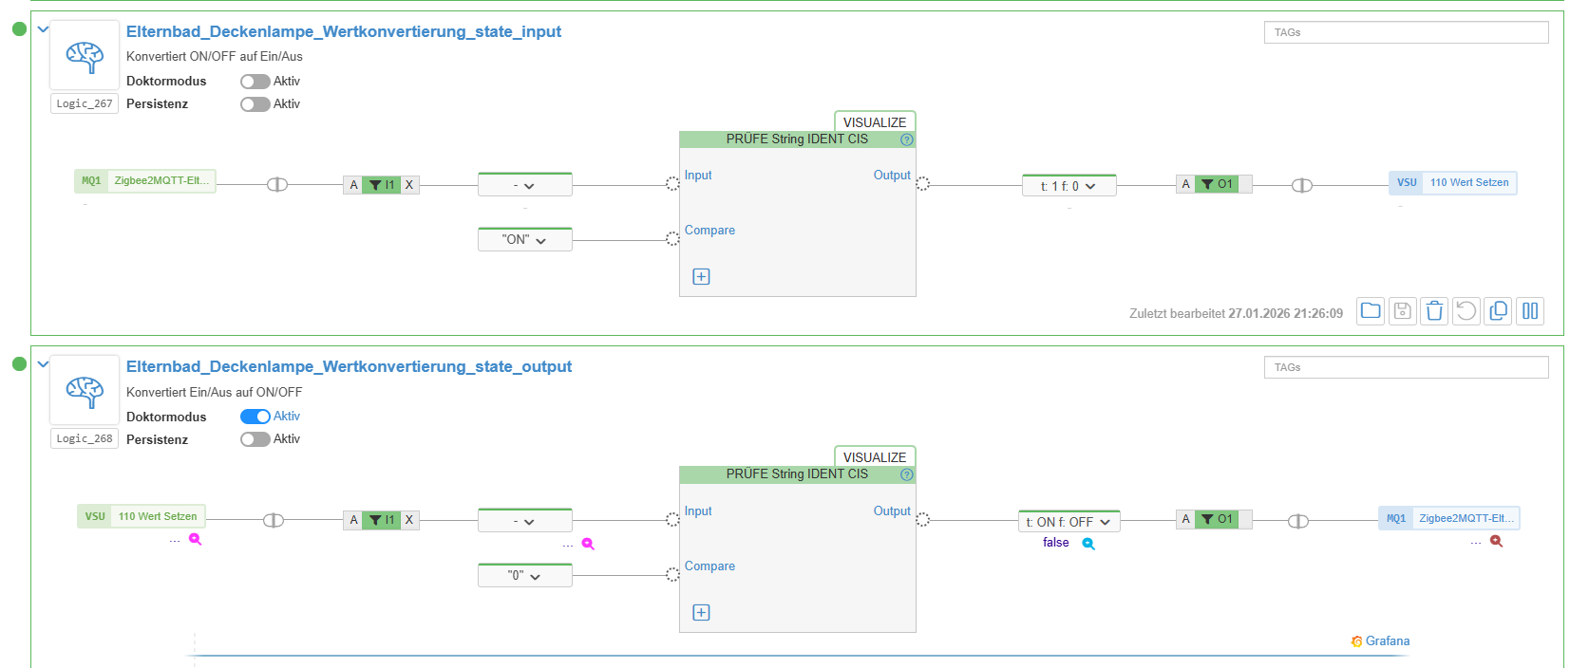This screenshot has height=668, width=1570.
Task: Pause the state_input logic with pause icon
Action: pyautogui.click(x=1530, y=311)
